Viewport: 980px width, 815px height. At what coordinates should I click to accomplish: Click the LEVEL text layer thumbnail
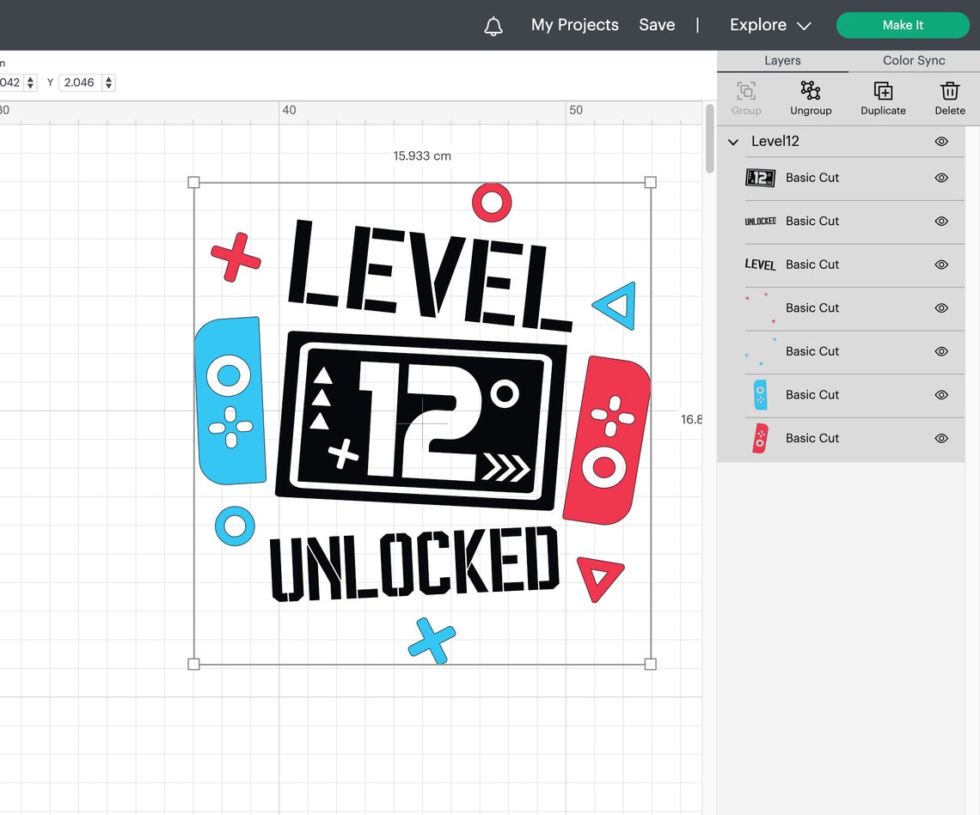click(x=760, y=265)
